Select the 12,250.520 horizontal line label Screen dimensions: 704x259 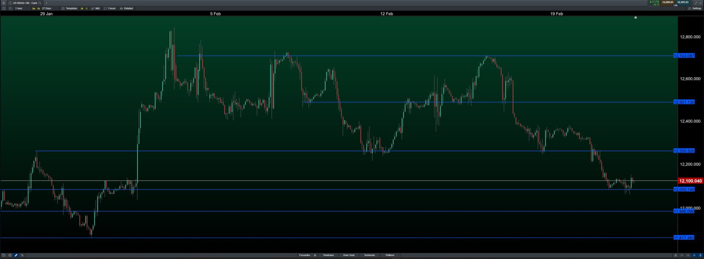[684, 151]
